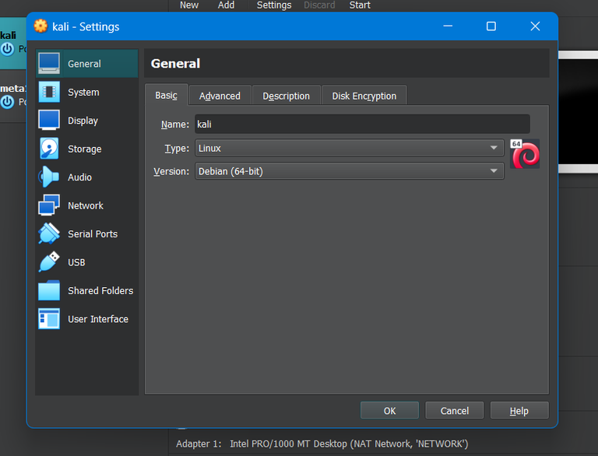Open the User Interface icon
The height and width of the screenshot is (456, 598).
(49, 319)
